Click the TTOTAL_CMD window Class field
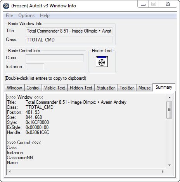 click(x=69, y=40)
